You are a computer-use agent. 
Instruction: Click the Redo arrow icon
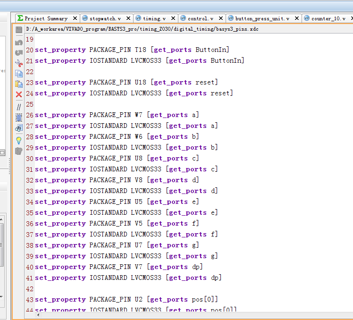(x=19, y=52)
